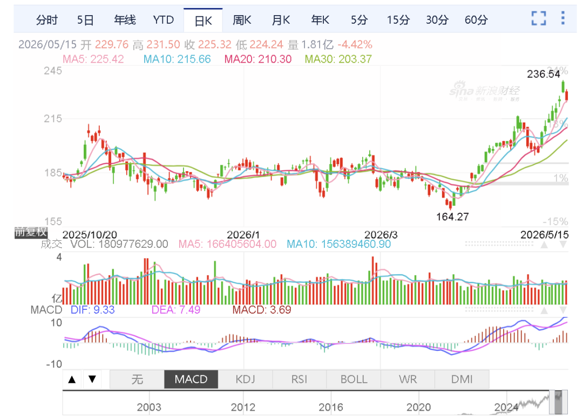Show the 60分 minute chart
The image size is (583, 420).
476,19
